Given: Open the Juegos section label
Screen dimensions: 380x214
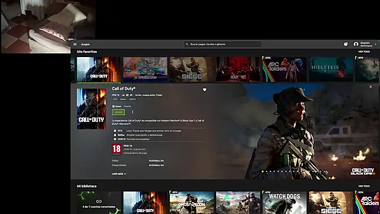Looking at the screenshot, I should 85,44.
